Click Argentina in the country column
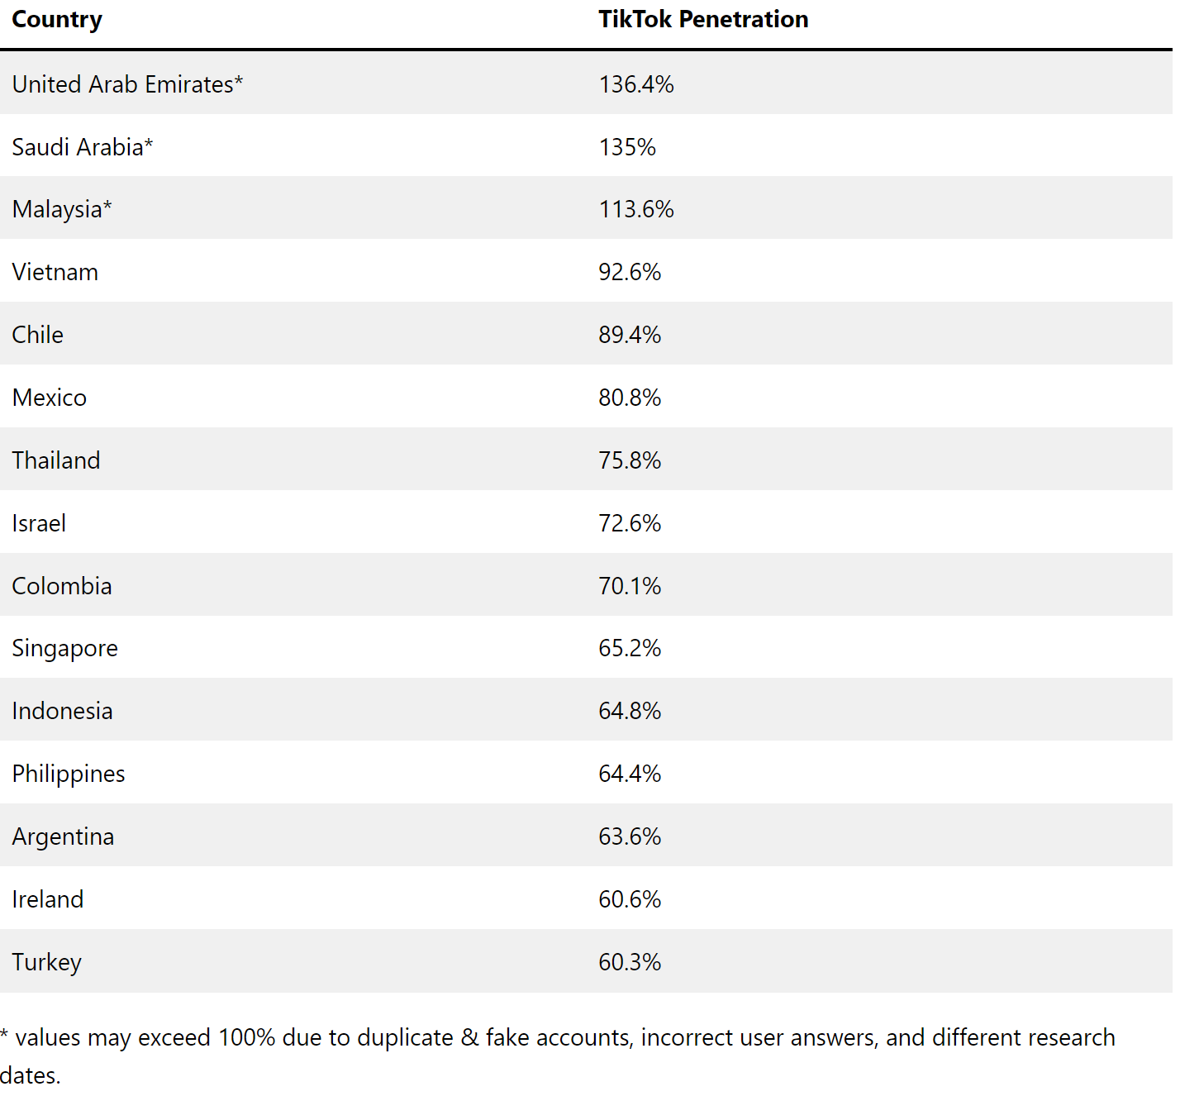The height and width of the screenshot is (1096, 1180). coord(64,837)
